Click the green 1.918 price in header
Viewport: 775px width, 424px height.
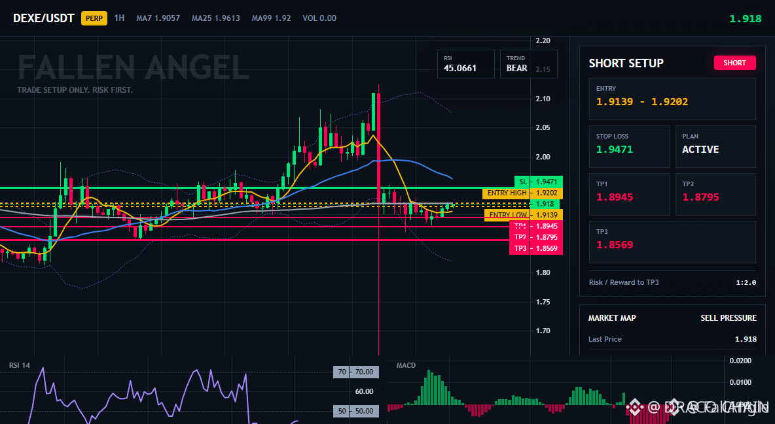[746, 19]
